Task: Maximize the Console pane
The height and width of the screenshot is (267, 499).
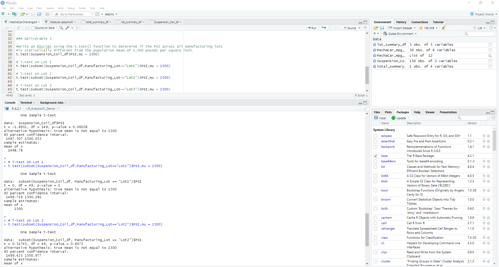Action: point(365,103)
